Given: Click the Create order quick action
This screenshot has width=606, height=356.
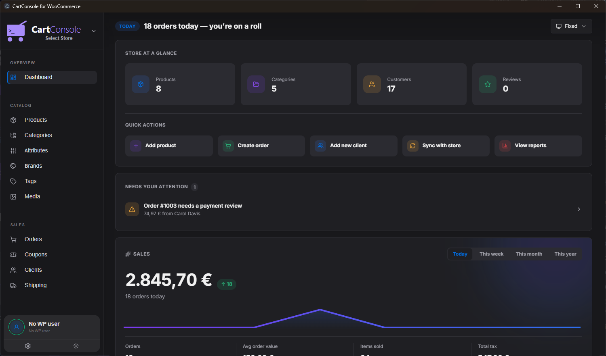Looking at the screenshot, I should (x=261, y=146).
